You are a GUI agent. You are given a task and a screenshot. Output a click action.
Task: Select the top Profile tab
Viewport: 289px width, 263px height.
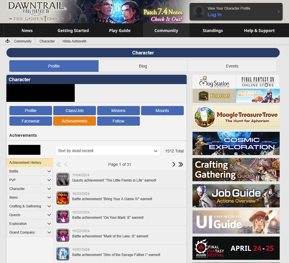point(54,66)
